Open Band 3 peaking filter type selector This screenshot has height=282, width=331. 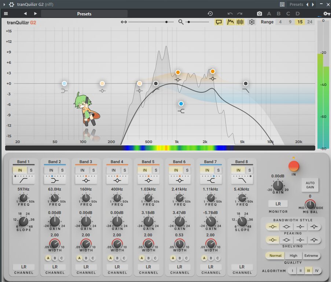[x=86, y=179]
